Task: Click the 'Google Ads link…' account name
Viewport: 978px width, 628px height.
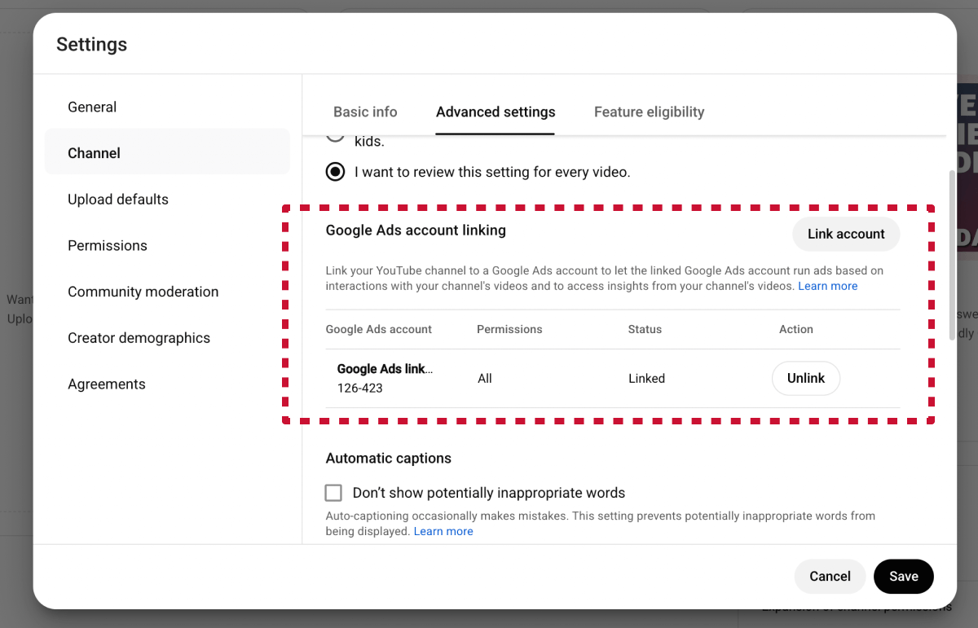Action: (x=385, y=369)
